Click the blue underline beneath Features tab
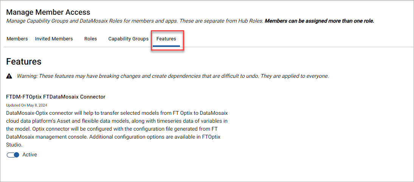 [166, 46]
